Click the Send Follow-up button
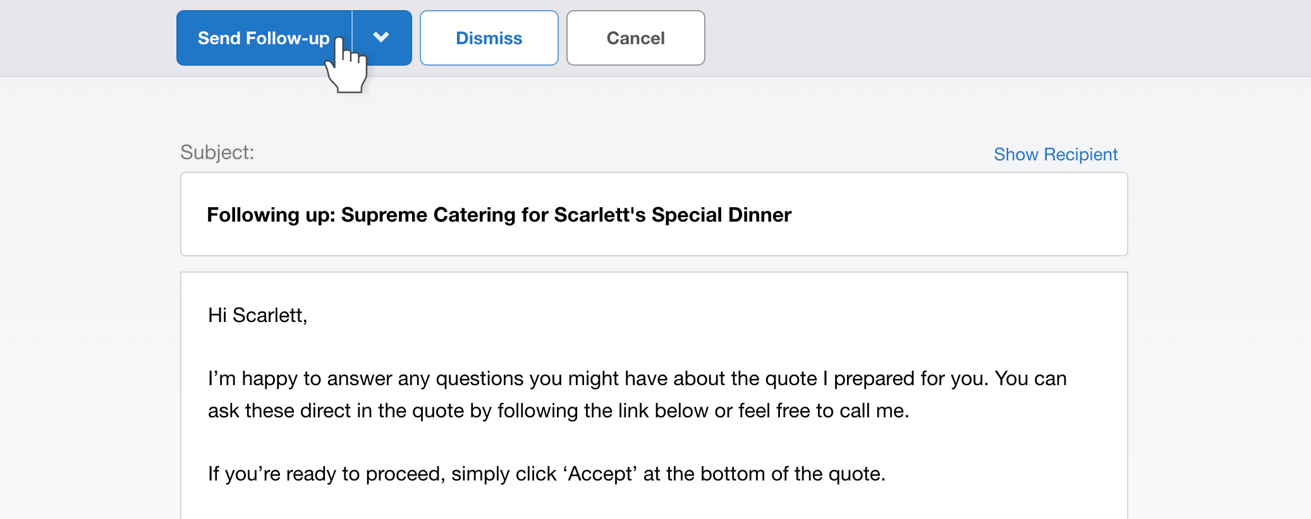The height and width of the screenshot is (519, 1311). [264, 38]
